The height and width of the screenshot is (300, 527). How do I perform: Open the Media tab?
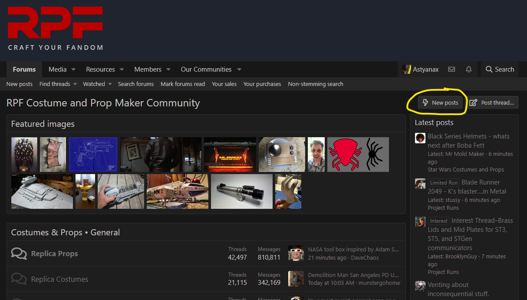(57, 69)
